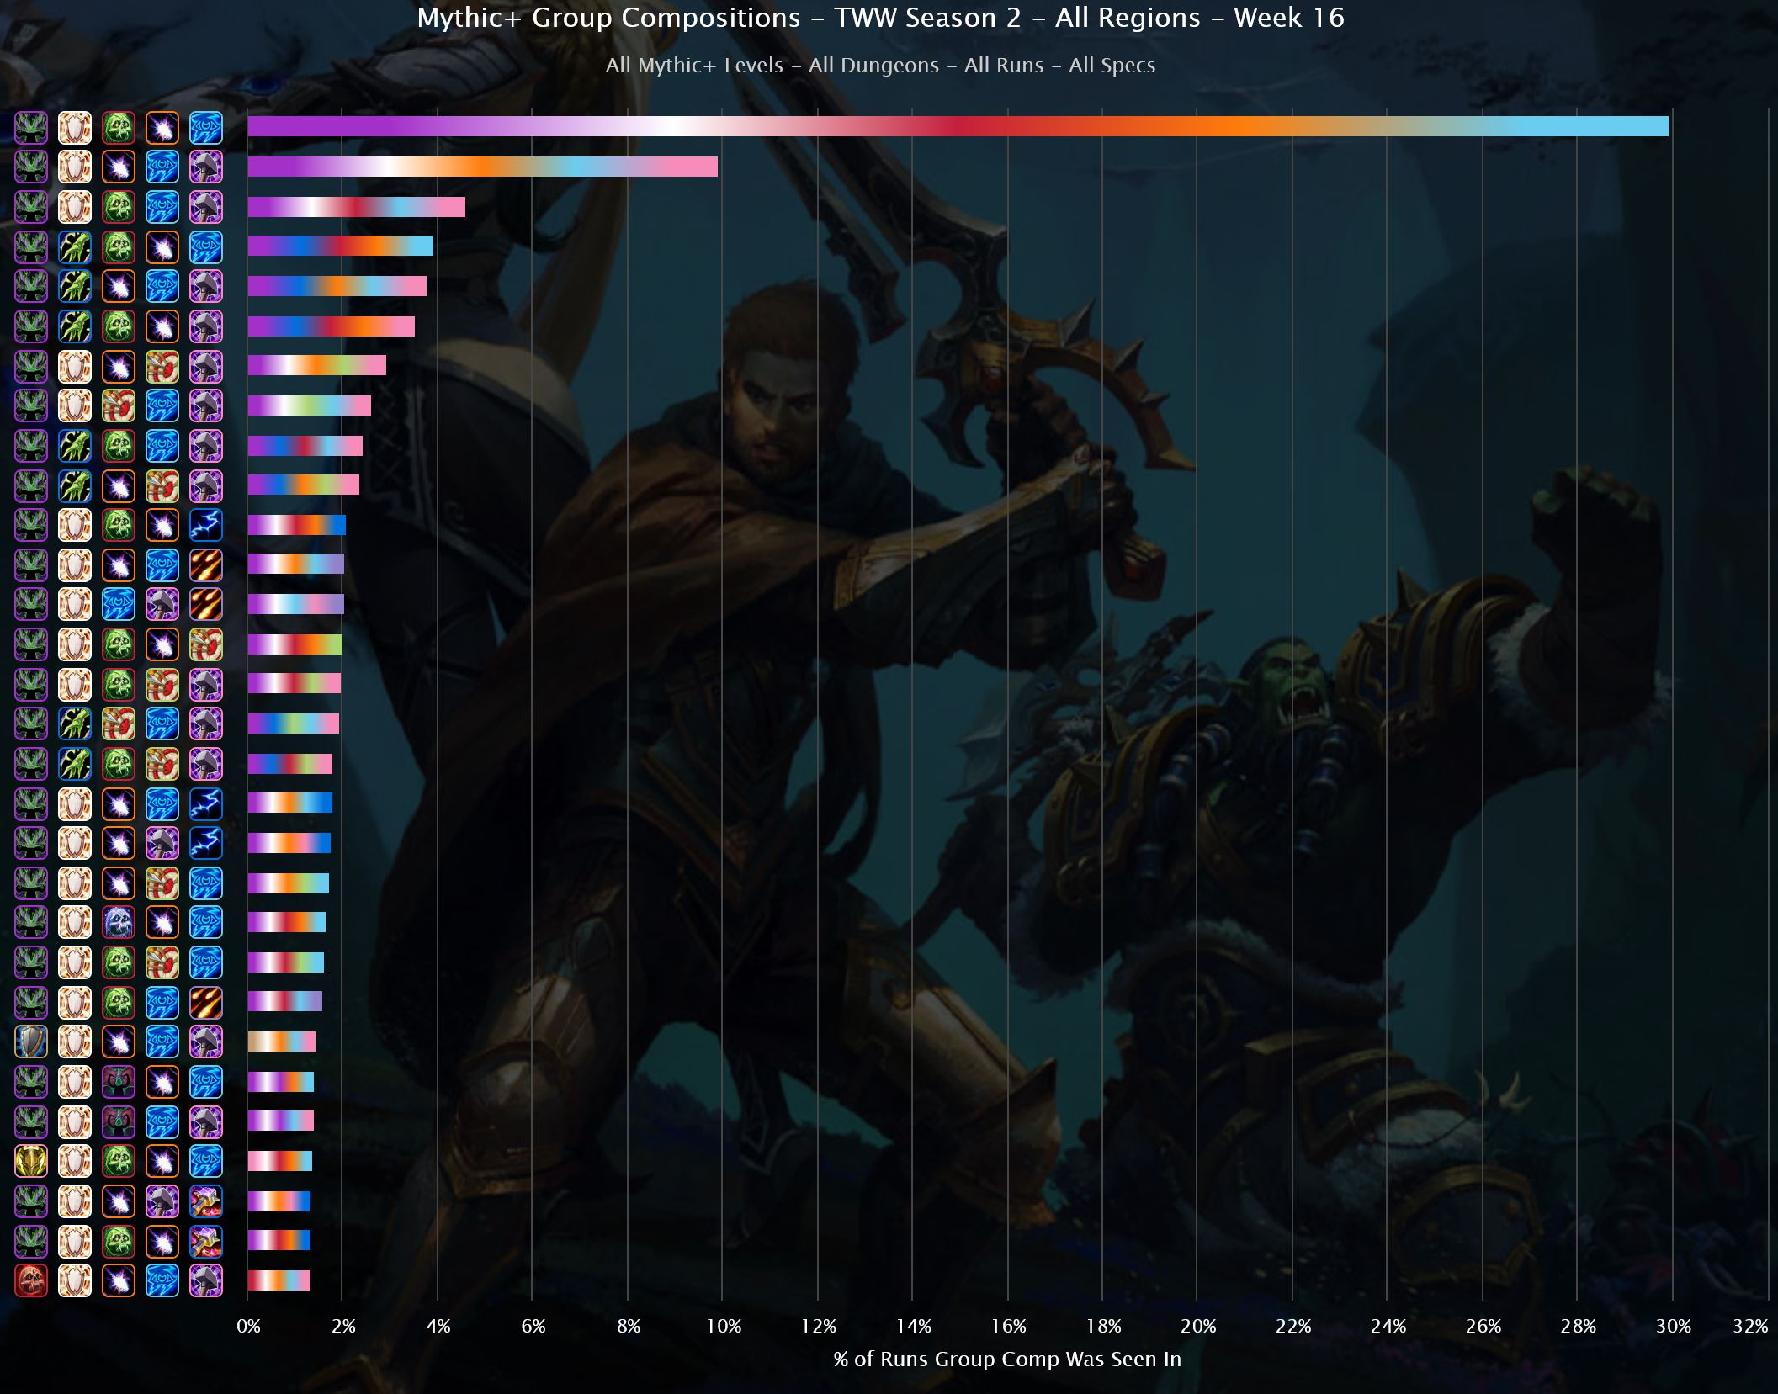Click Retribution hammer icon in Blood DK row
The width and height of the screenshot is (1778, 1394).
click(206, 1280)
